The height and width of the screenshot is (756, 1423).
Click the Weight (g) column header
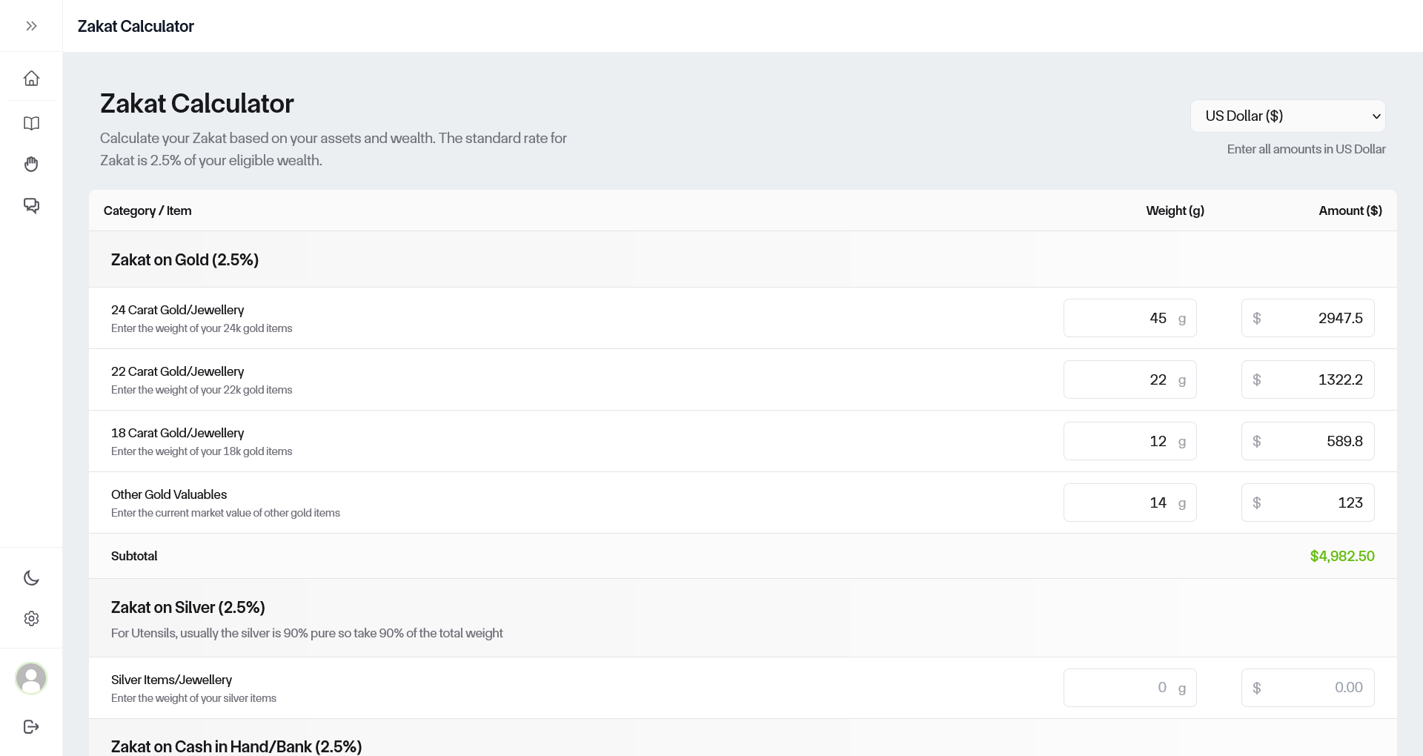[x=1175, y=210]
